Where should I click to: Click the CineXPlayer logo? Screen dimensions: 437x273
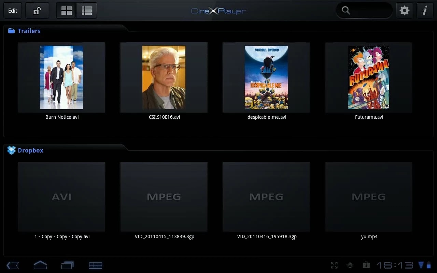218,11
